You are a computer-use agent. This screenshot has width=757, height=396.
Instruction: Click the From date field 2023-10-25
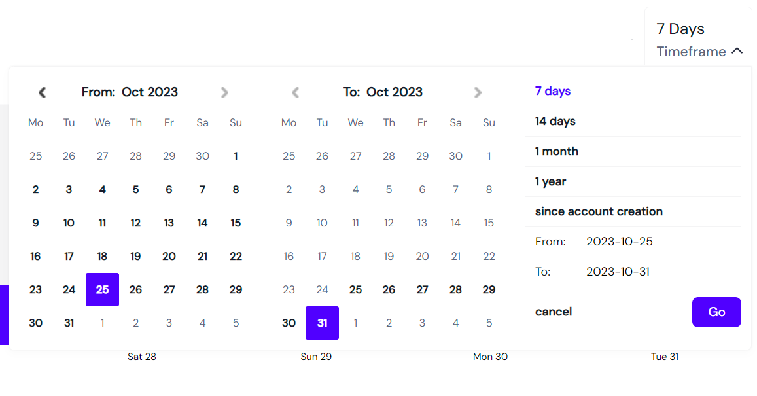(x=620, y=242)
